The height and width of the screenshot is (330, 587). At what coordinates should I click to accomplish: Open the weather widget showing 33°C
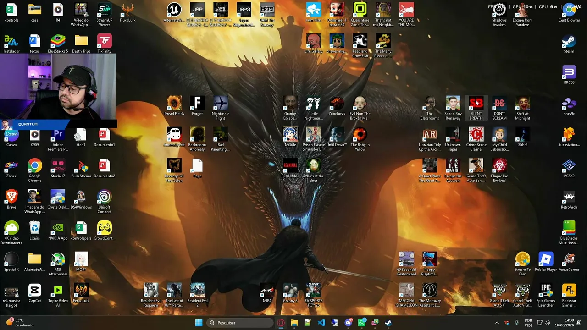[x=19, y=323]
